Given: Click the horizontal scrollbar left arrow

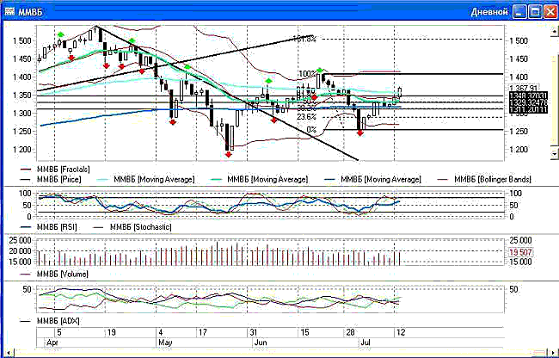Looking at the screenshot, I should pyautogui.click(x=9, y=352).
